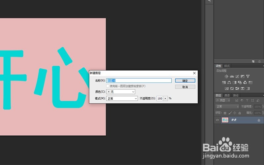Click the paragraph panel icon in the collapsed strip
This screenshot has height=165, width=264.
tap(210, 1)
